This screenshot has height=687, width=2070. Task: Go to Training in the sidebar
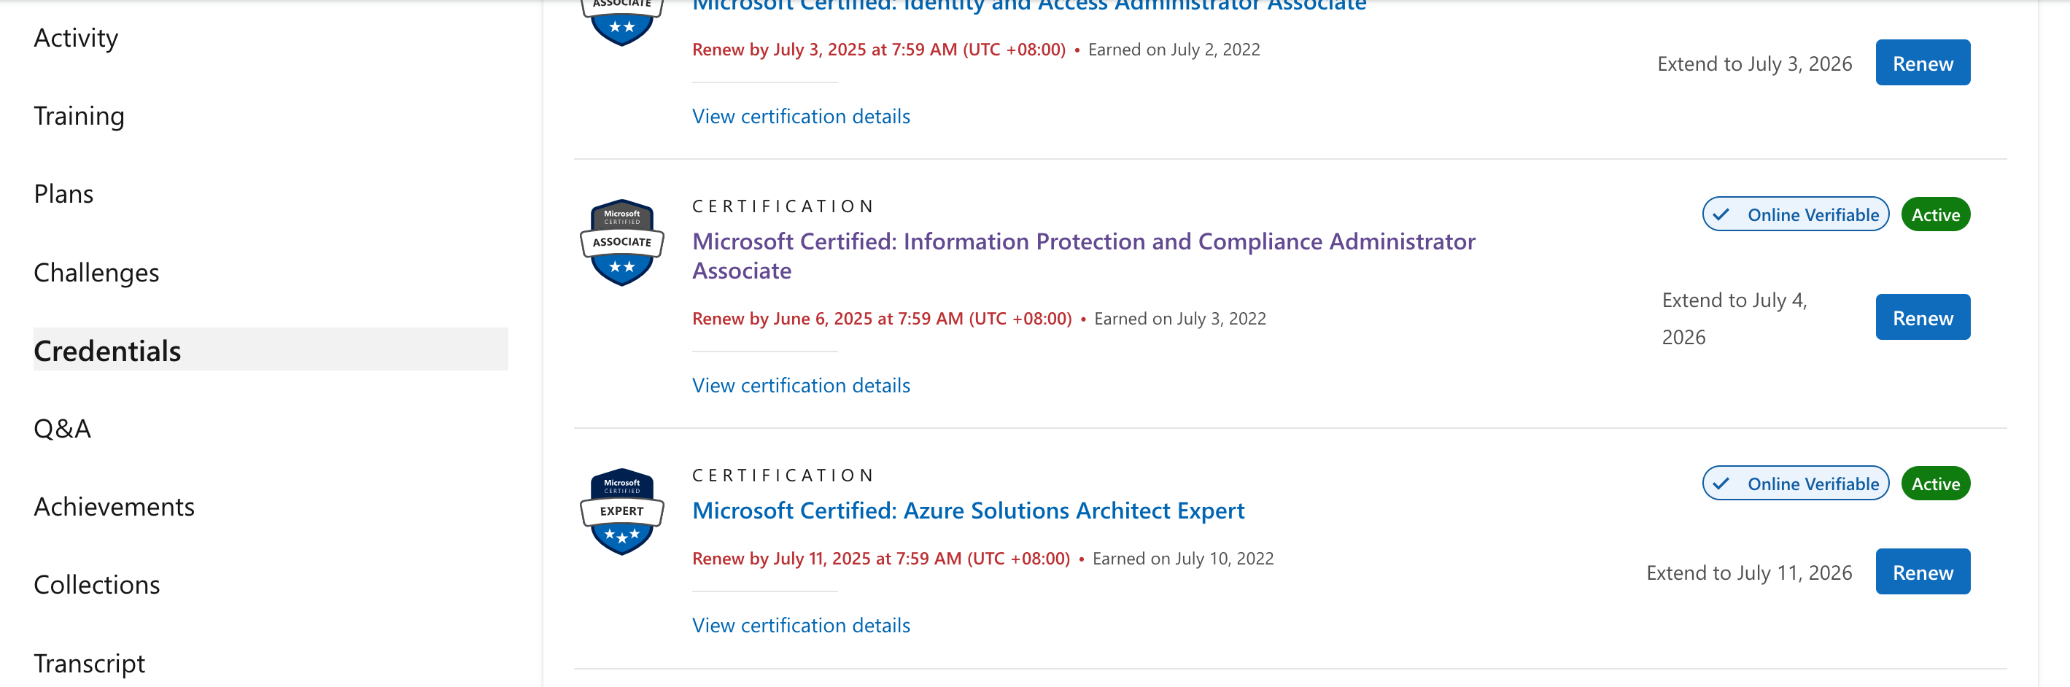pyautogui.click(x=79, y=116)
